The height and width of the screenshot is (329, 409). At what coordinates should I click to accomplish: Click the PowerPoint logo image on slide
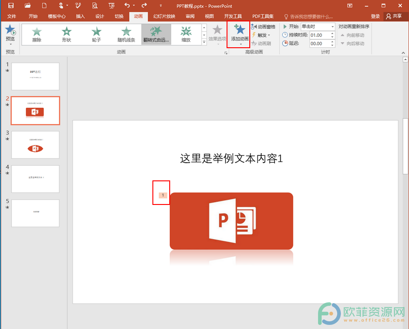tap(232, 221)
